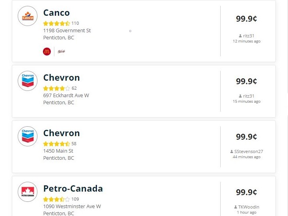Click the Petro-Canada station logo
Viewport: 288px width, 216px height.
coord(28,192)
